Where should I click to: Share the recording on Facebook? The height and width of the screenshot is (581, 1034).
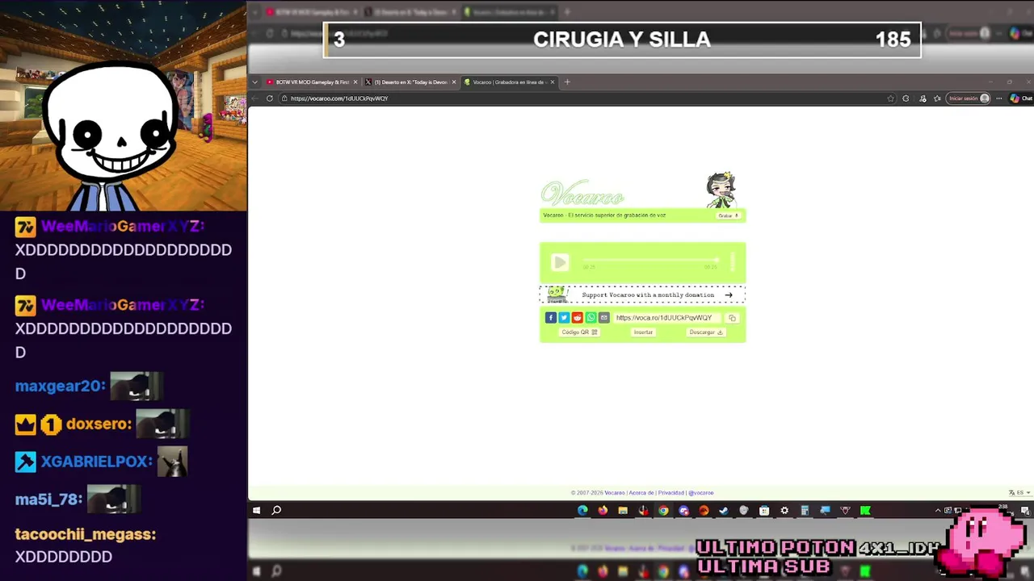[x=550, y=318]
